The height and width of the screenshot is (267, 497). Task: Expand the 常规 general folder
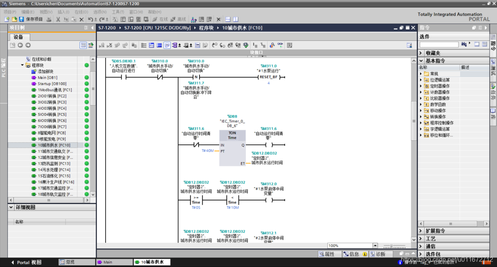click(x=421, y=74)
